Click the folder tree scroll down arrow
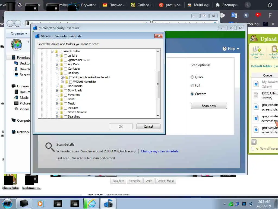278x209 pixels. click(158, 116)
